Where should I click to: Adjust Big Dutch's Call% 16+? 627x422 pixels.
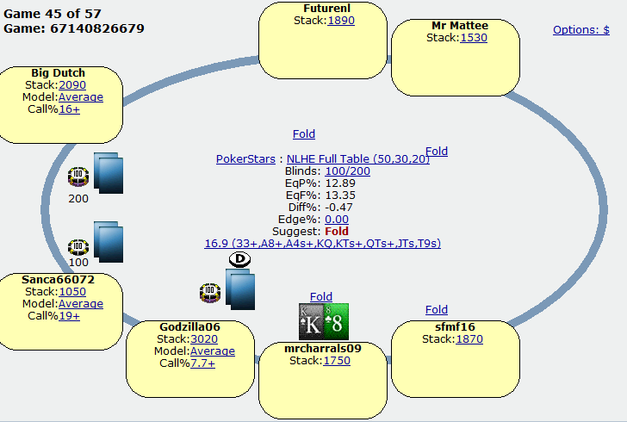[69, 109]
